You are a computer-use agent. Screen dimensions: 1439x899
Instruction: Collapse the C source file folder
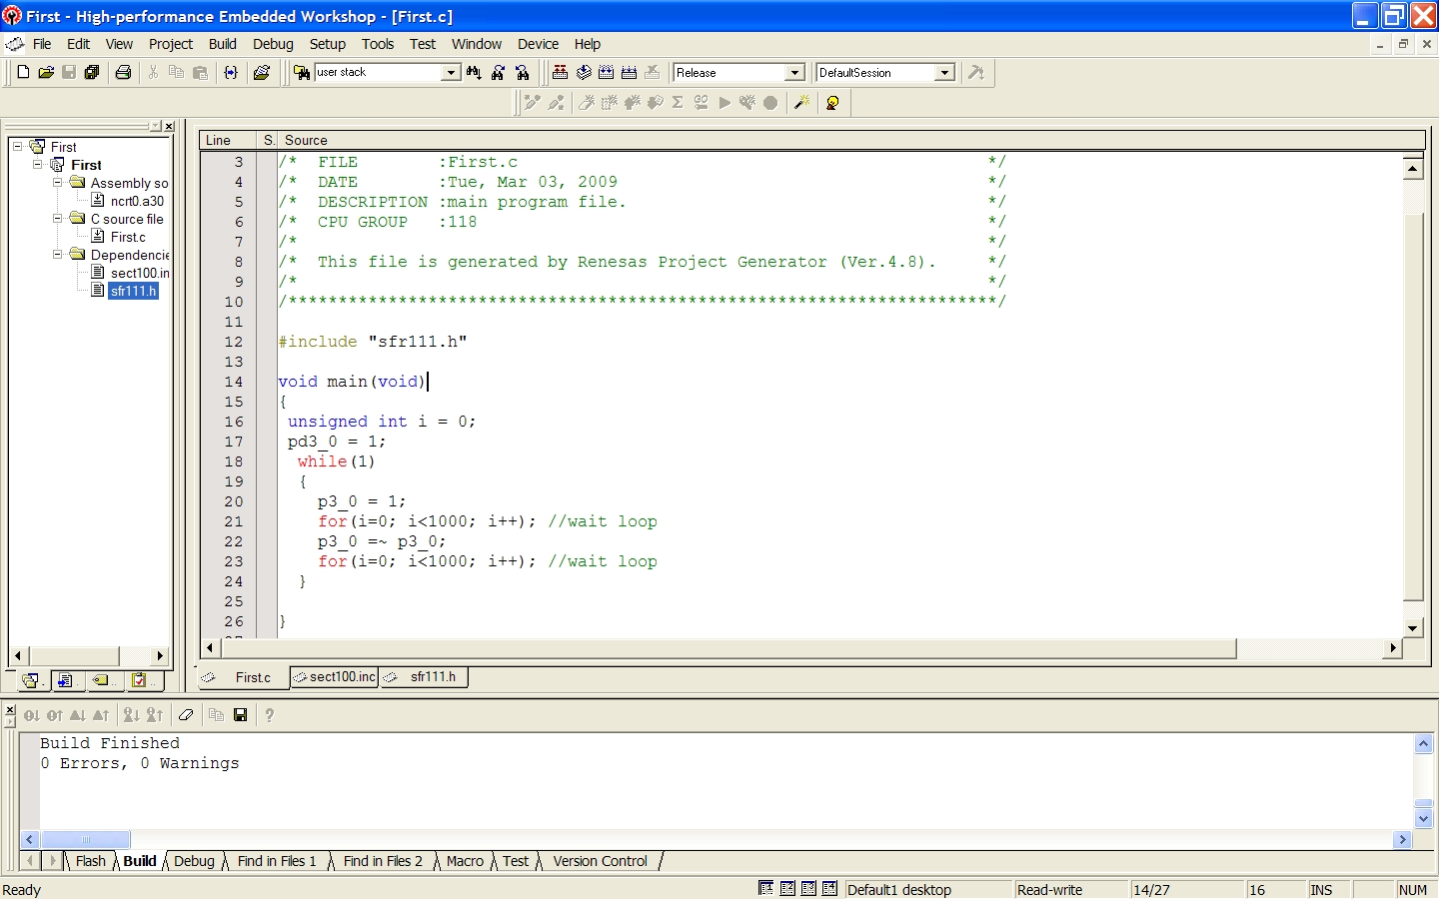[x=58, y=218]
